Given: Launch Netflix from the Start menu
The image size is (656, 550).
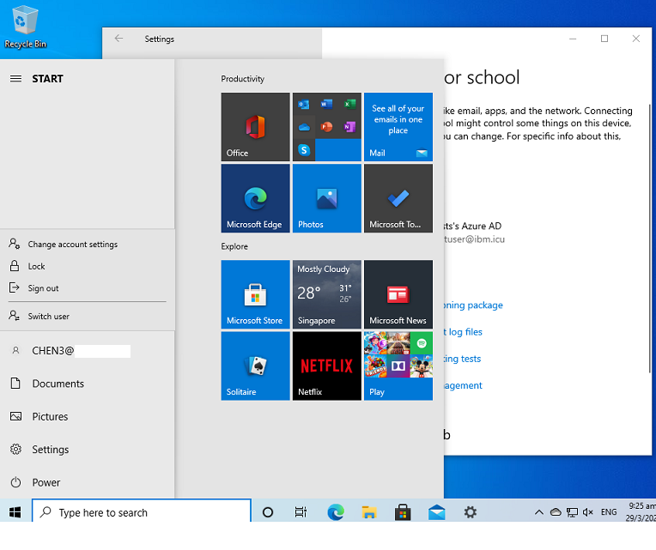Looking at the screenshot, I should (326, 366).
